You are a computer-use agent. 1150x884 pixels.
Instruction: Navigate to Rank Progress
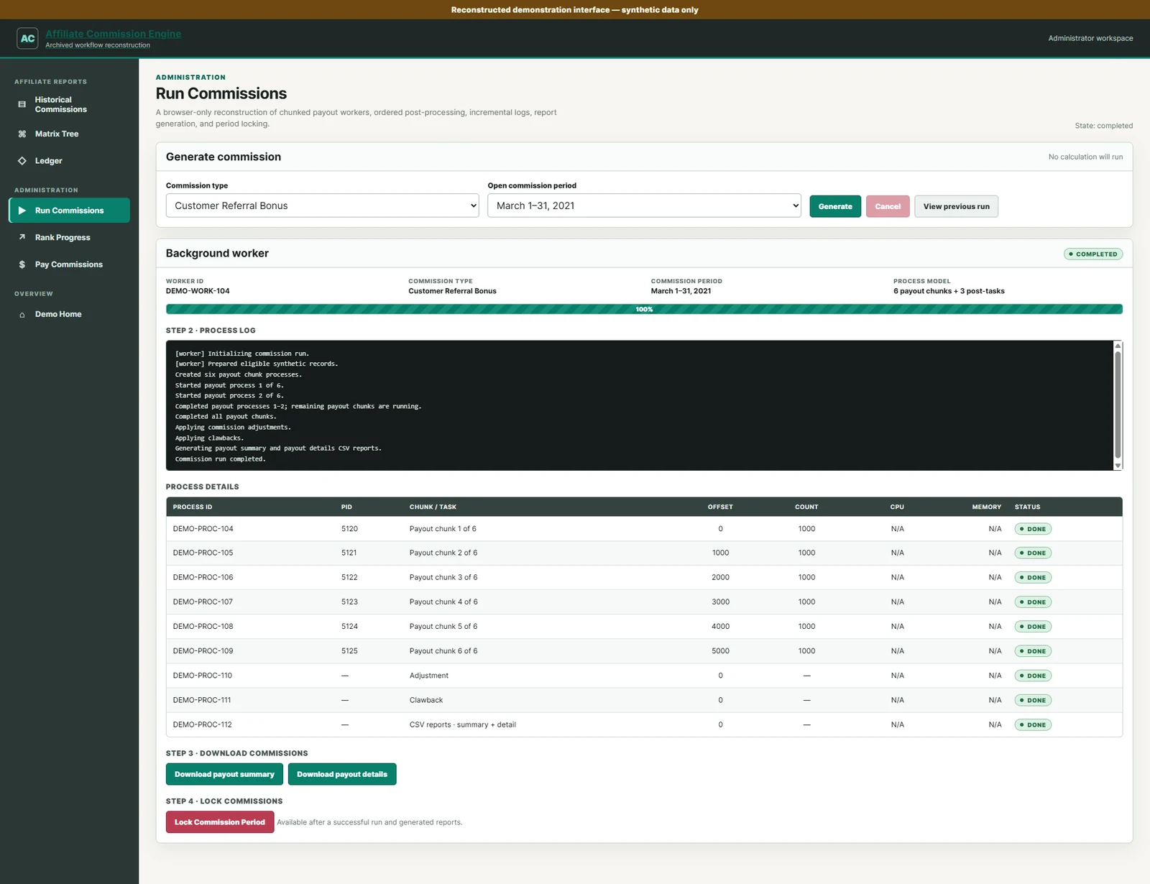69,237
